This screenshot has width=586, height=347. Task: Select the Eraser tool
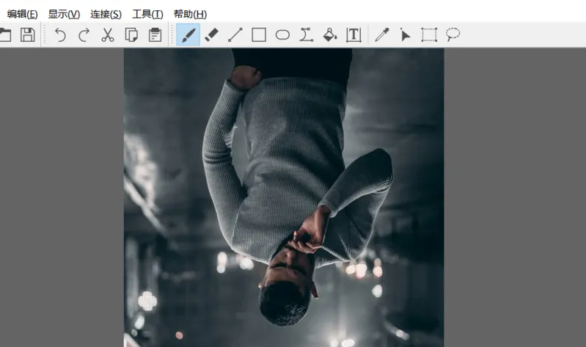[212, 34]
